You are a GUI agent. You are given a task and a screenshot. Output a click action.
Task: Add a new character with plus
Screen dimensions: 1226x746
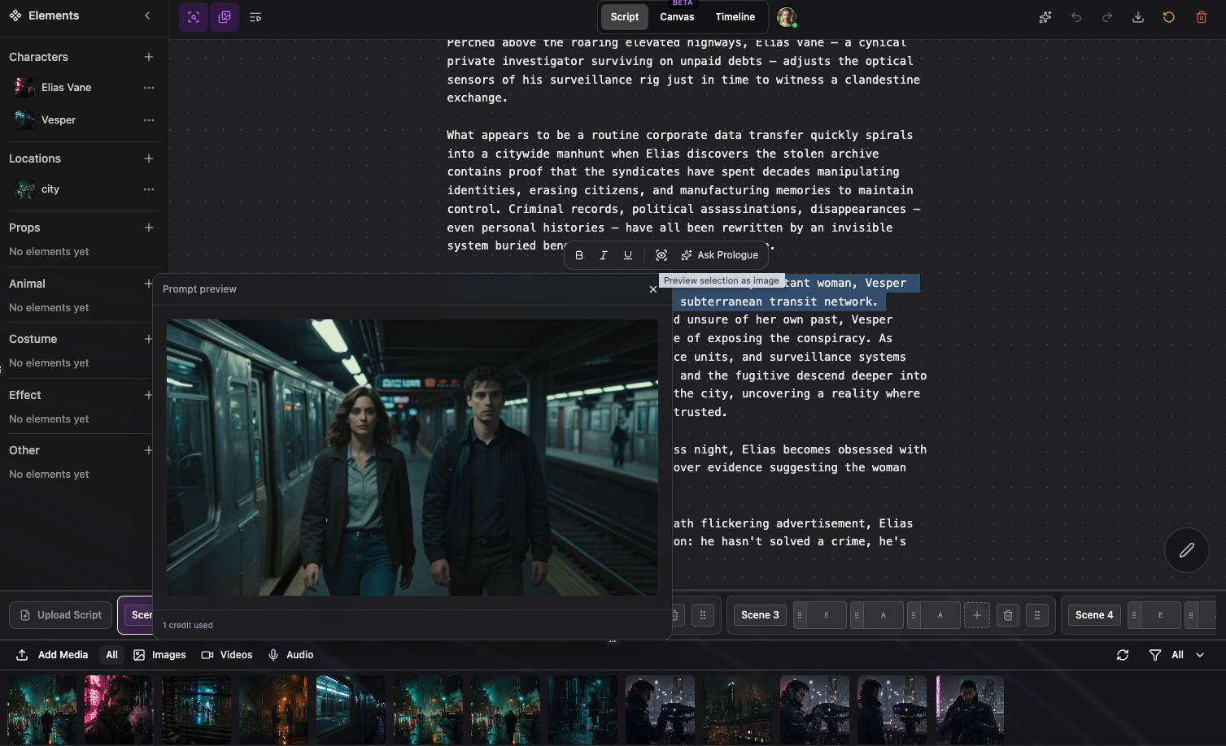149,57
